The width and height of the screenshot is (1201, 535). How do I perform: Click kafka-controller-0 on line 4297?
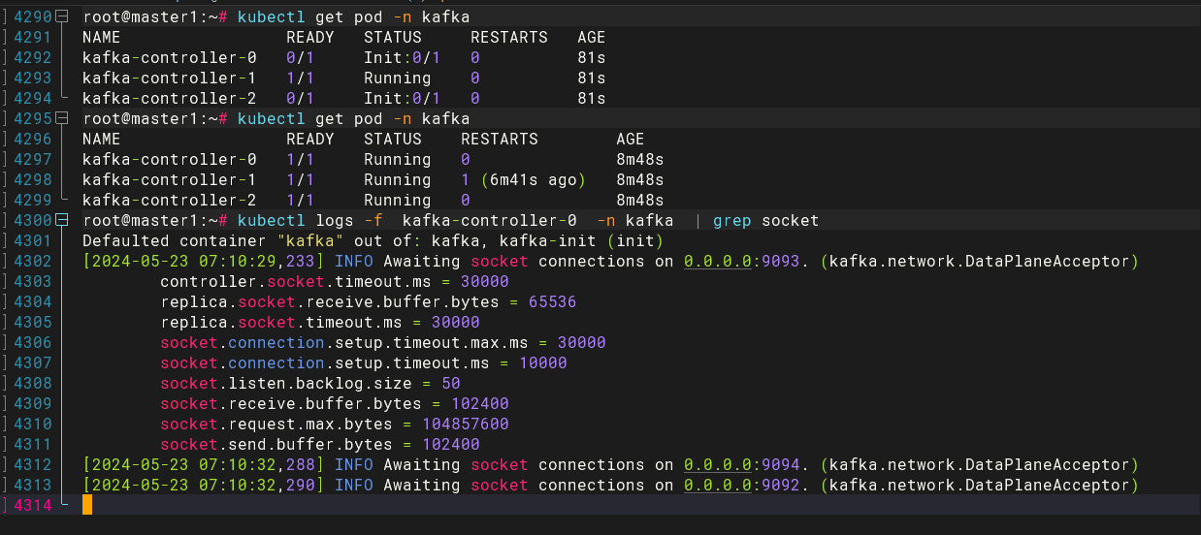pyautogui.click(x=170, y=159)
